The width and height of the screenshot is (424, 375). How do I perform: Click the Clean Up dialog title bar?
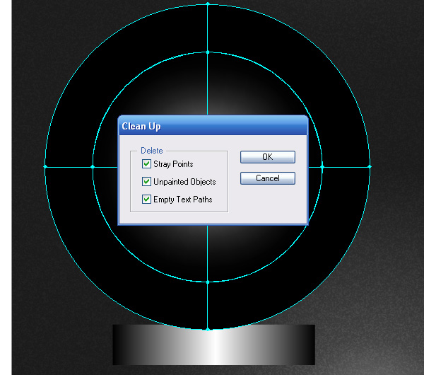point(213,126)
